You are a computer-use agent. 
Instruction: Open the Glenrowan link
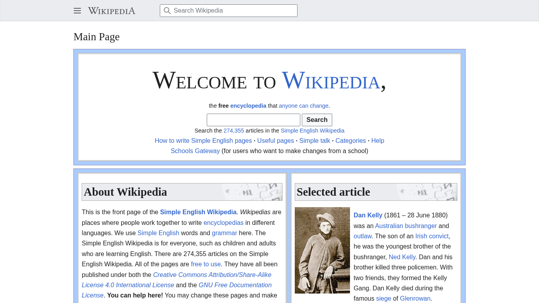(x=415, y=299)
